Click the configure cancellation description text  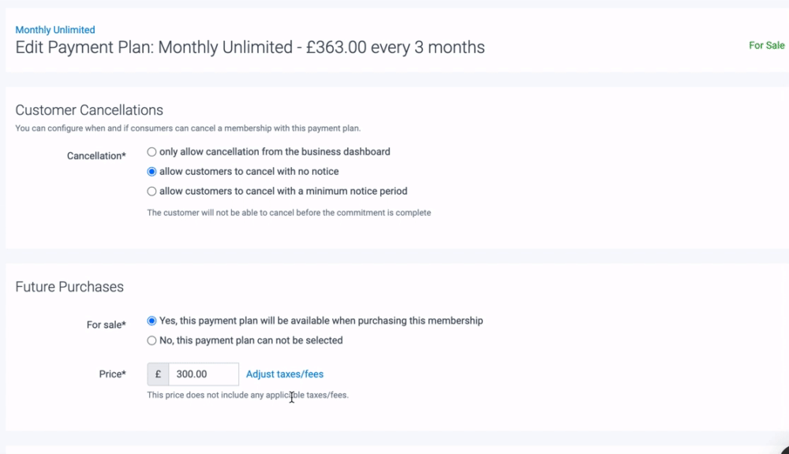pyautogui.click(x=188, y=128)
